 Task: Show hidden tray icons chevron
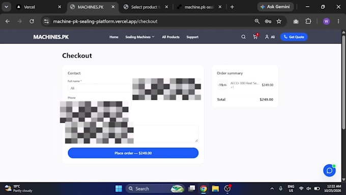[272, 188]
